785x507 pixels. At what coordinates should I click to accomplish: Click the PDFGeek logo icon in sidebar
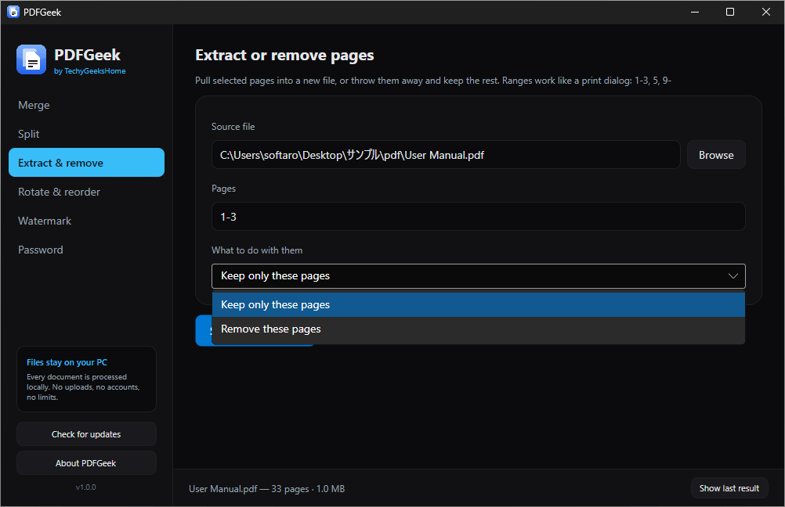pos(31,59)
